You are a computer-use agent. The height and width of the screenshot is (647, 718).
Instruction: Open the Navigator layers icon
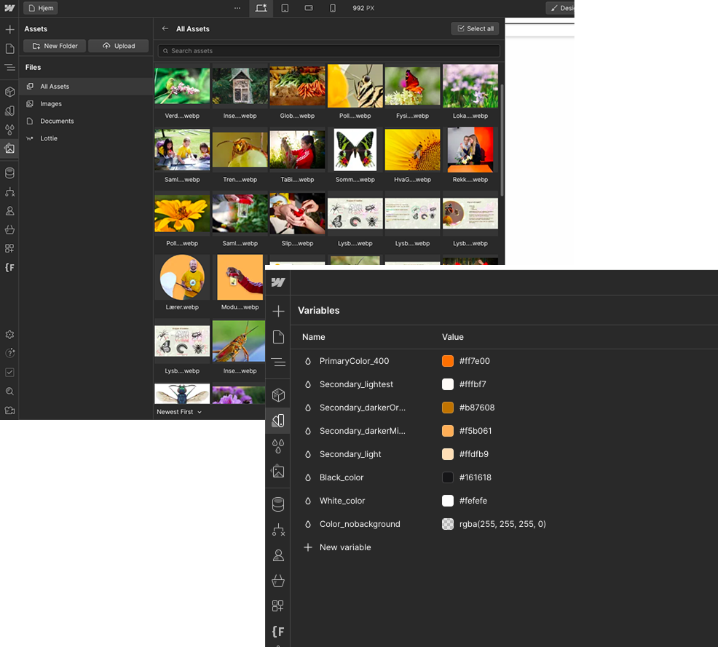tap(9, 68)
